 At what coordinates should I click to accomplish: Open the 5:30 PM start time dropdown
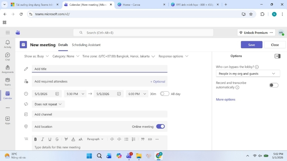(75, 94)
